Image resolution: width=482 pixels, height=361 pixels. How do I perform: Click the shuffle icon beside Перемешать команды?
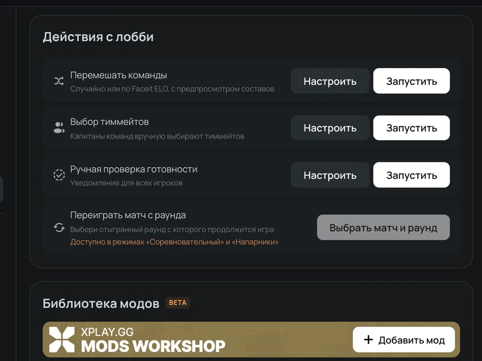point(59,81)
